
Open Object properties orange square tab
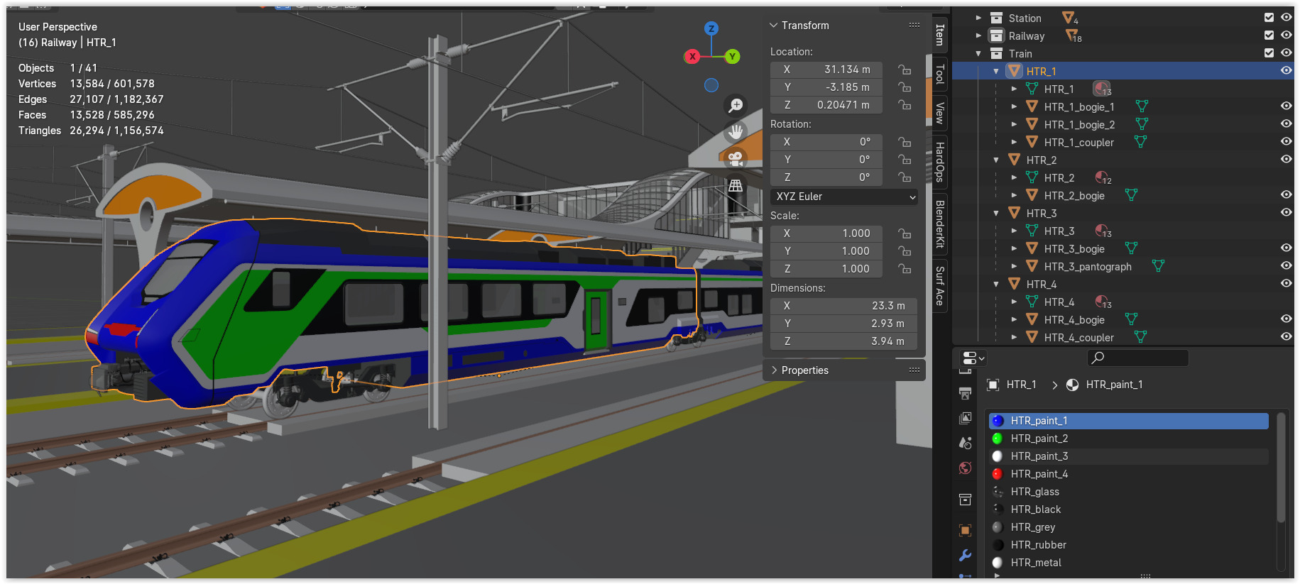pyautogui.click(x=965, y=530)
